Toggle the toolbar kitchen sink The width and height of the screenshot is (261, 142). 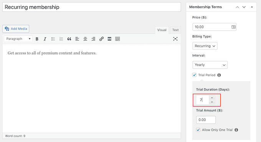[x=117, y=39]
